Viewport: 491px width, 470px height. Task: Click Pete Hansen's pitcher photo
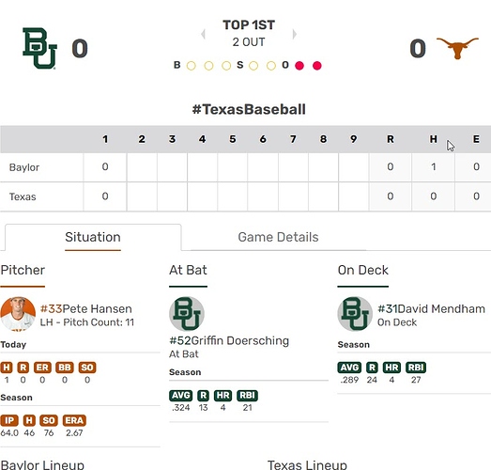coord(18,314)
